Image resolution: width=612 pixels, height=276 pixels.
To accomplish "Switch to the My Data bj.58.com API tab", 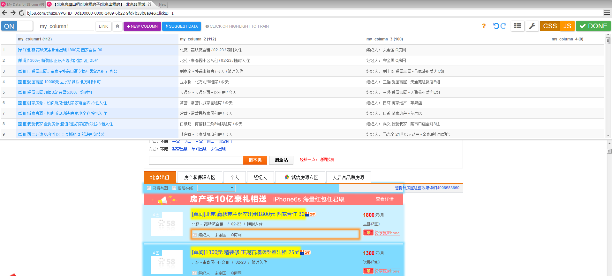I will pyautogui.click(x=23, y=4).
